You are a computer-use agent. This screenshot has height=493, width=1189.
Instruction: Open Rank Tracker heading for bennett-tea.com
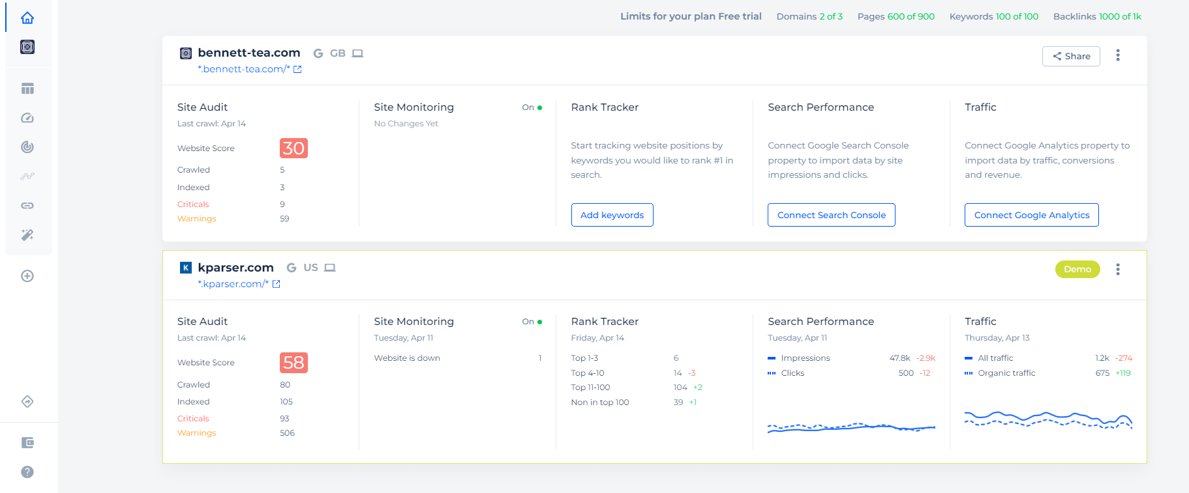(605, 107)
